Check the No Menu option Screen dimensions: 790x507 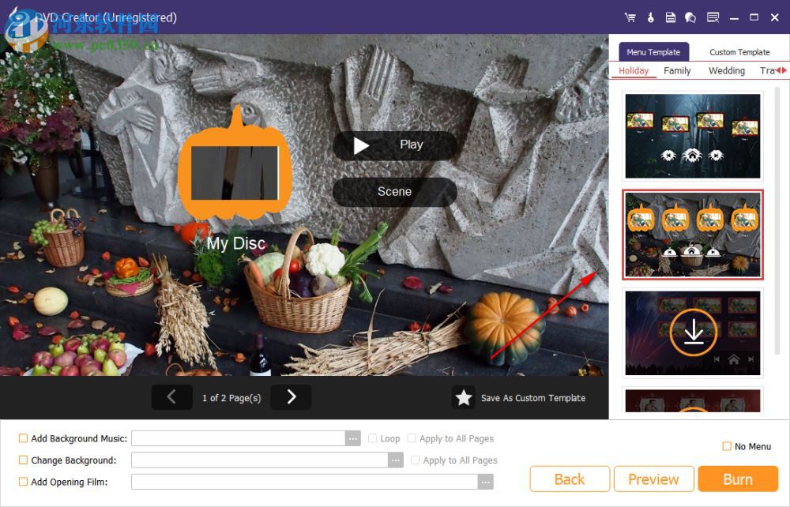[727, 446]
